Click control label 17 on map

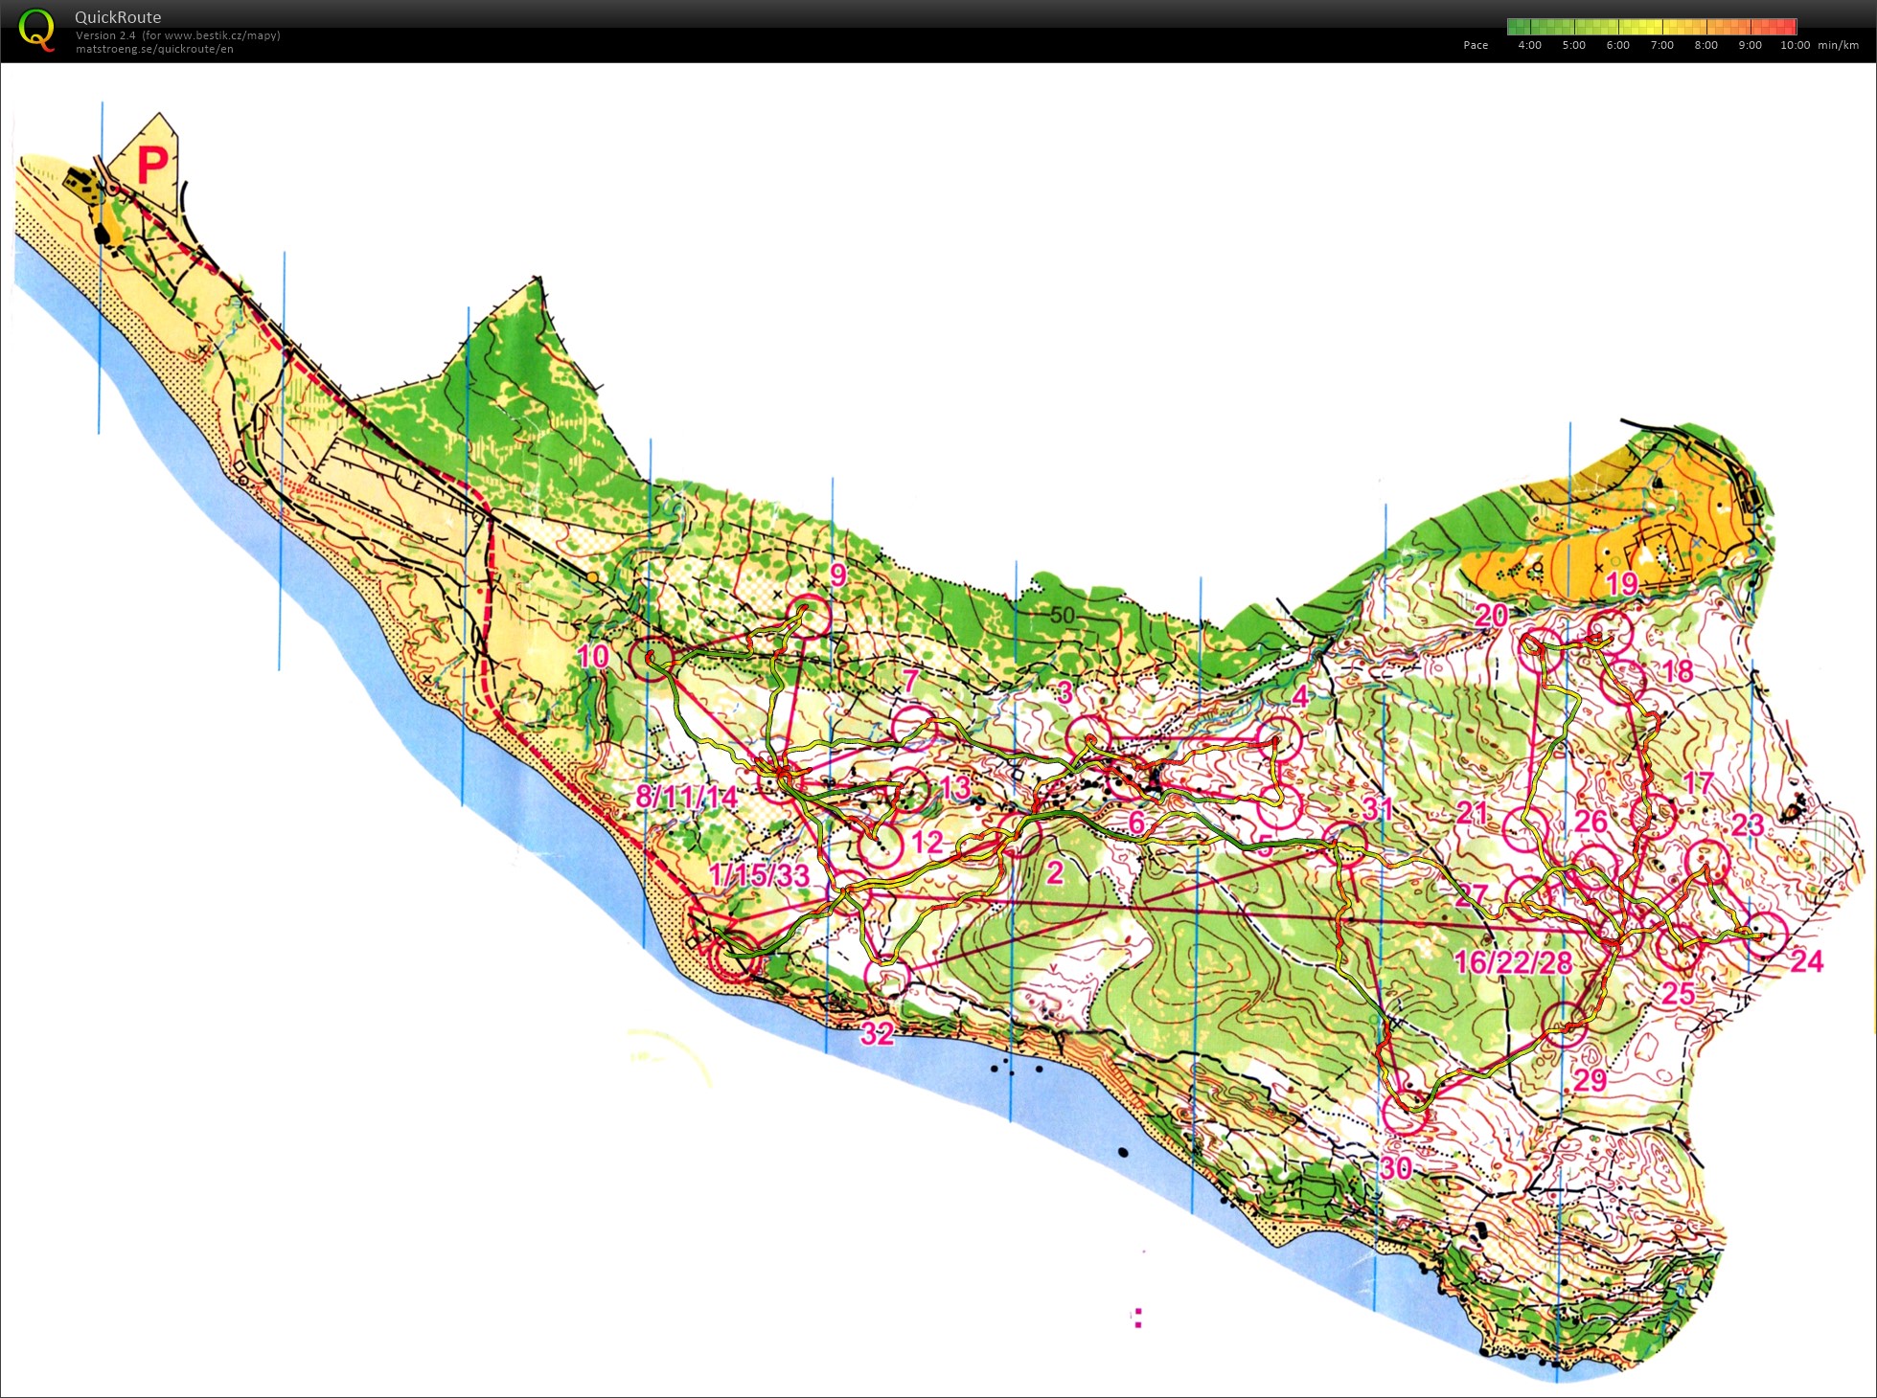[1697, 782]
